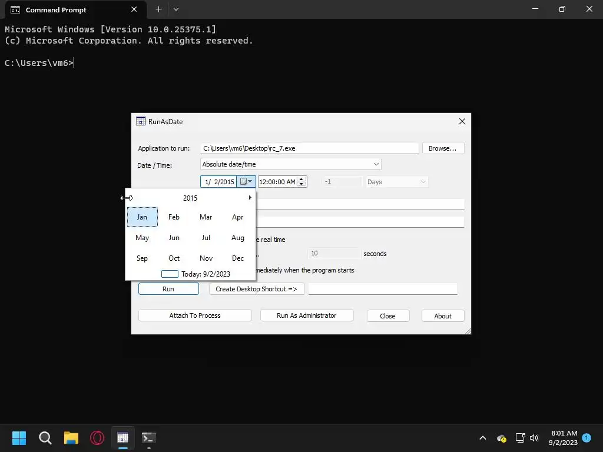This screenshot has width=603, height=452.
Task: Open Opera browser from taskbar
Action: tap(97, 438)
